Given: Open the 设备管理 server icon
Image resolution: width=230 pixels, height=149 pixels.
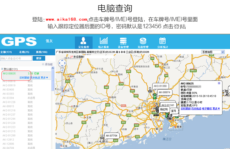Looking at the screenshot, I should (x=123, y=41).
